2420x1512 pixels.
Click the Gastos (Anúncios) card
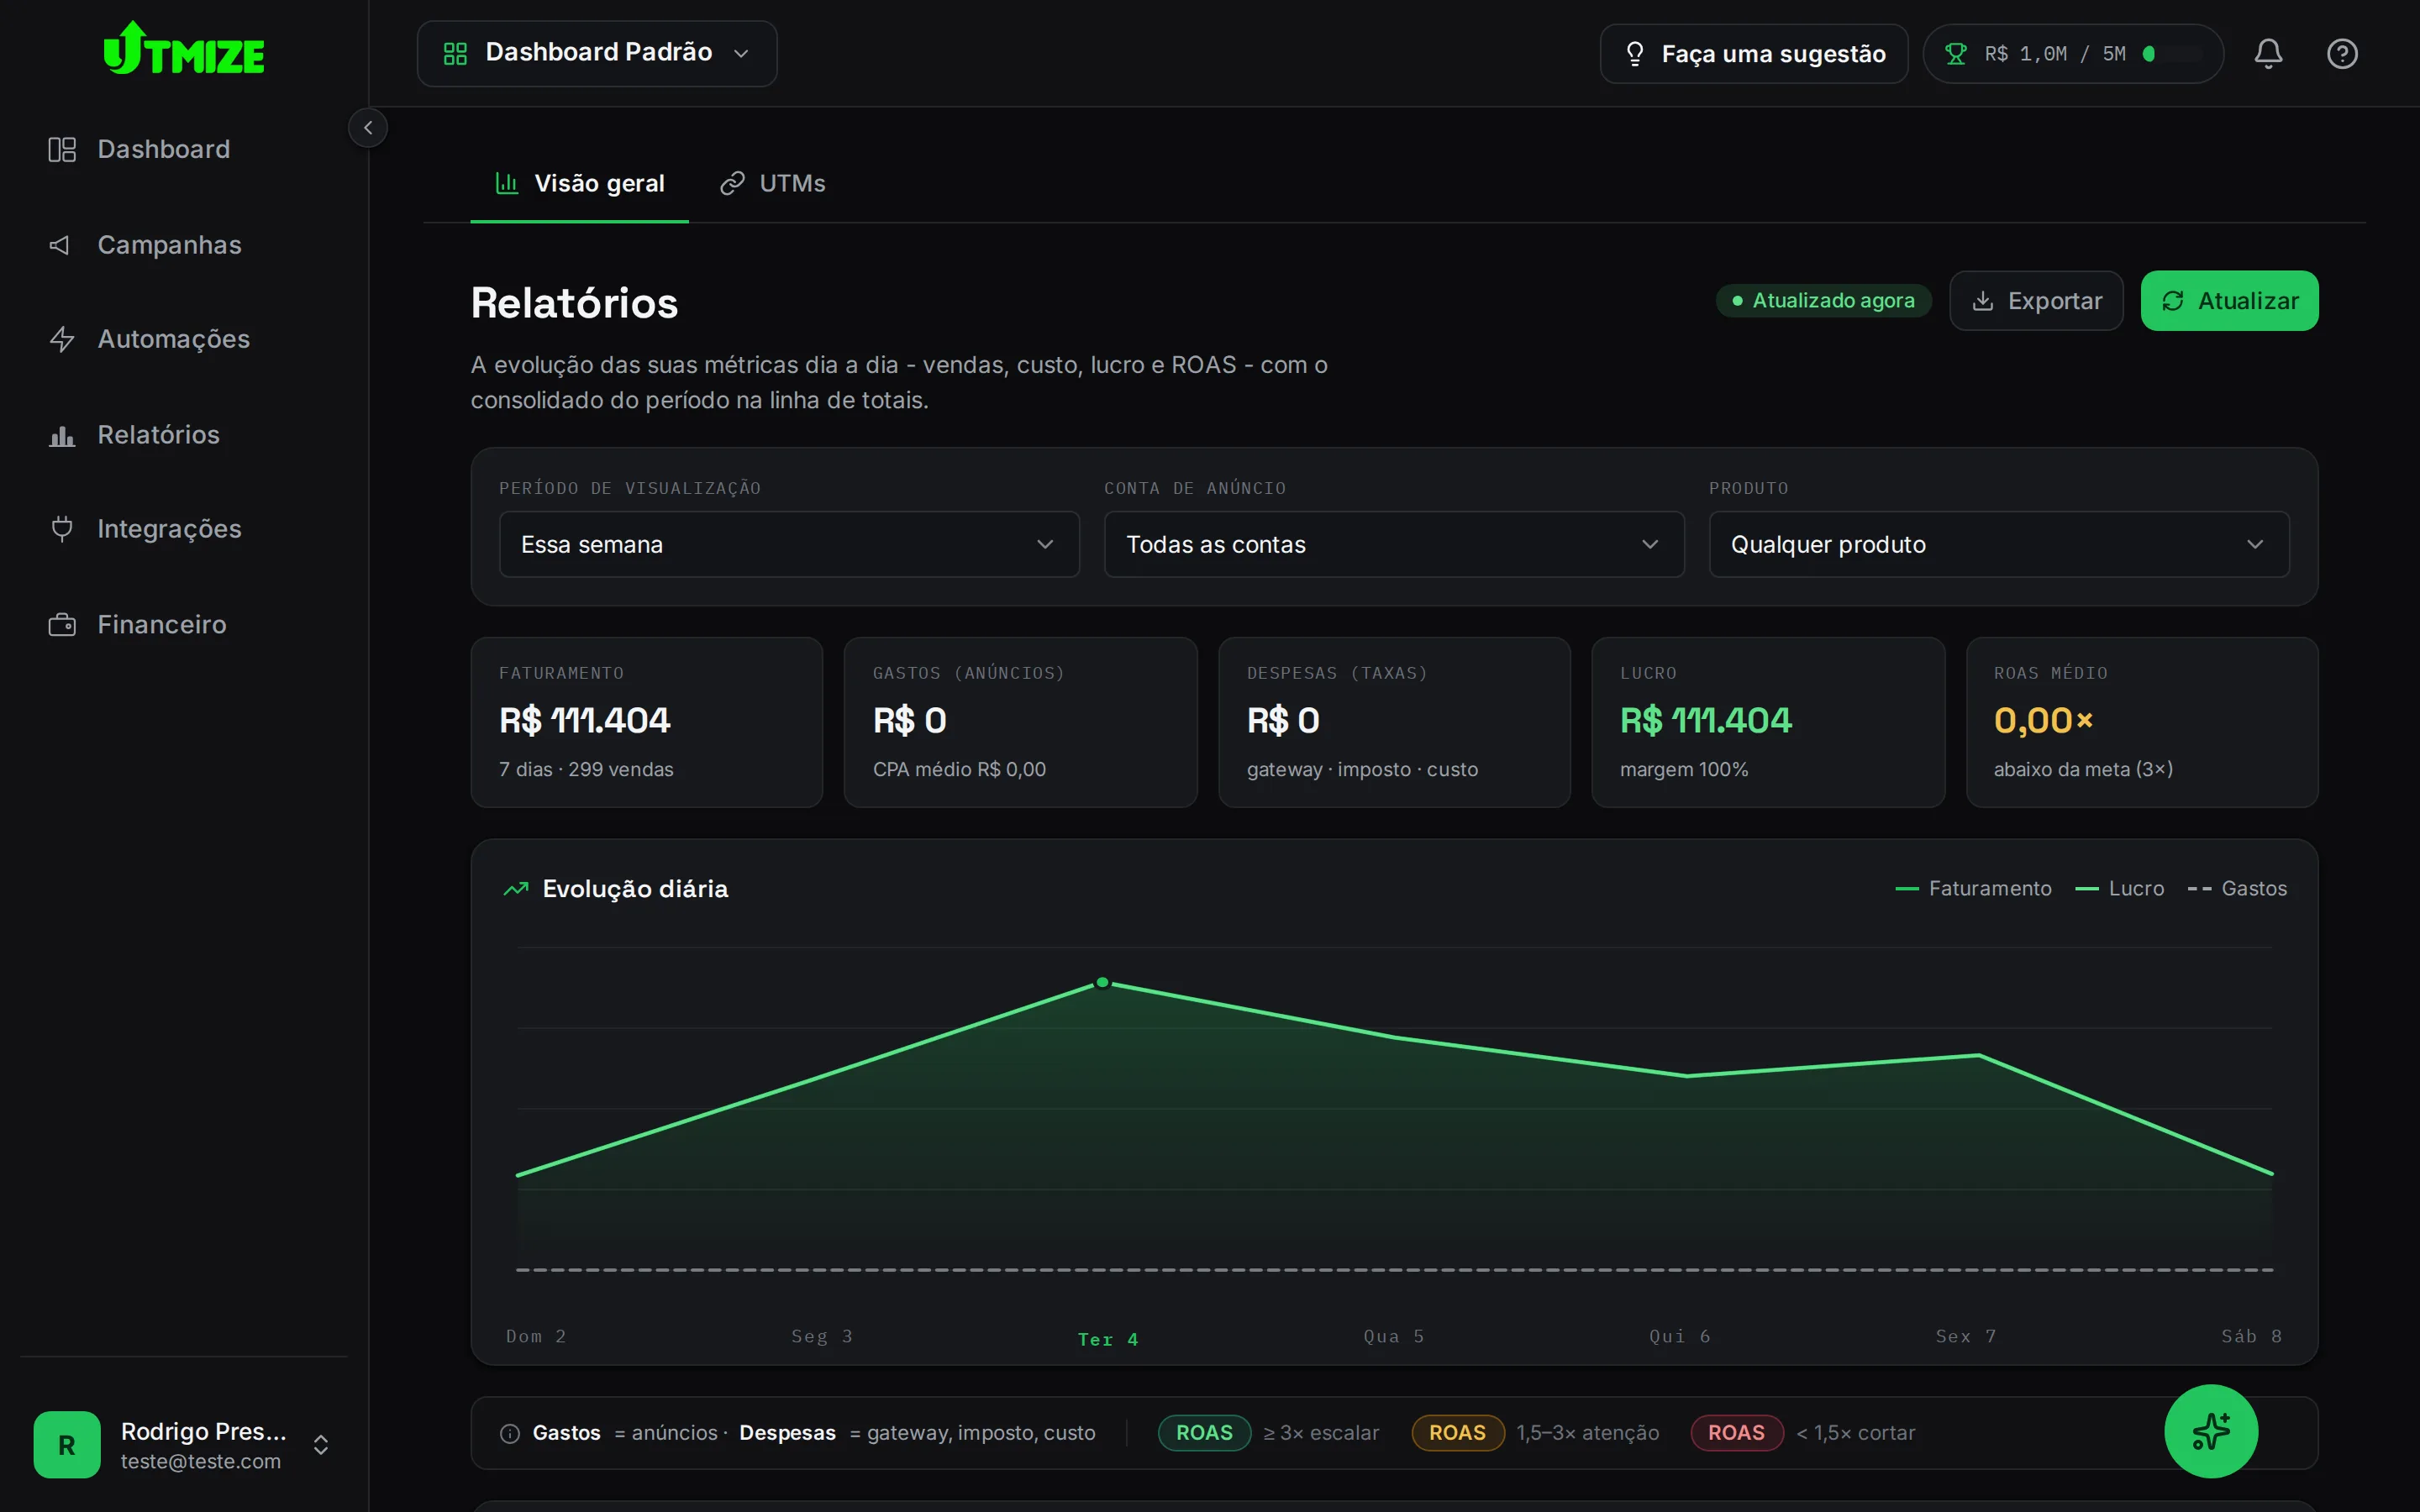coord(1020,722)
